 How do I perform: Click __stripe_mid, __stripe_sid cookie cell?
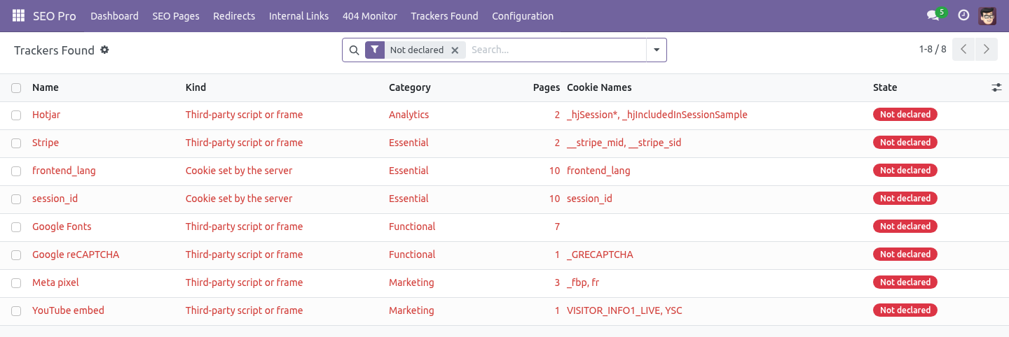coord(624,143)
